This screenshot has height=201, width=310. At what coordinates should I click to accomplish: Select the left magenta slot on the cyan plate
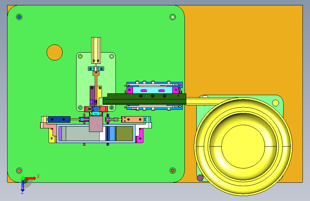pos(144,91)
